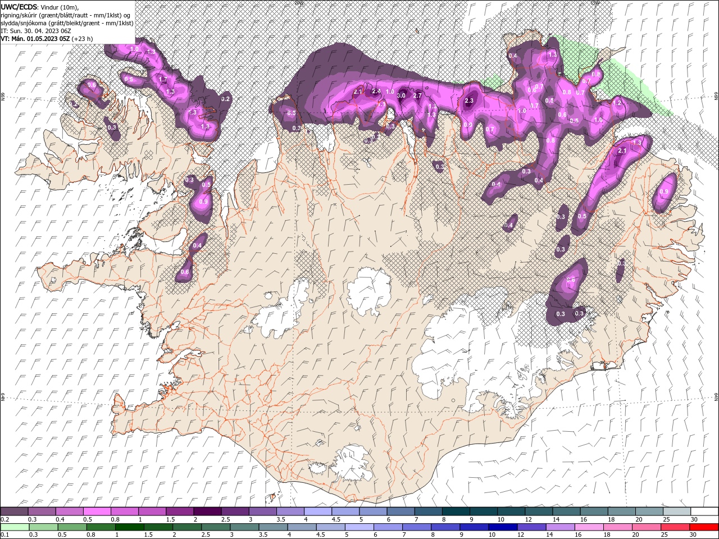Click the '2.7' snowfall value on the map
Viewport: 719px width, 539px height.
[x=417, y=96]
